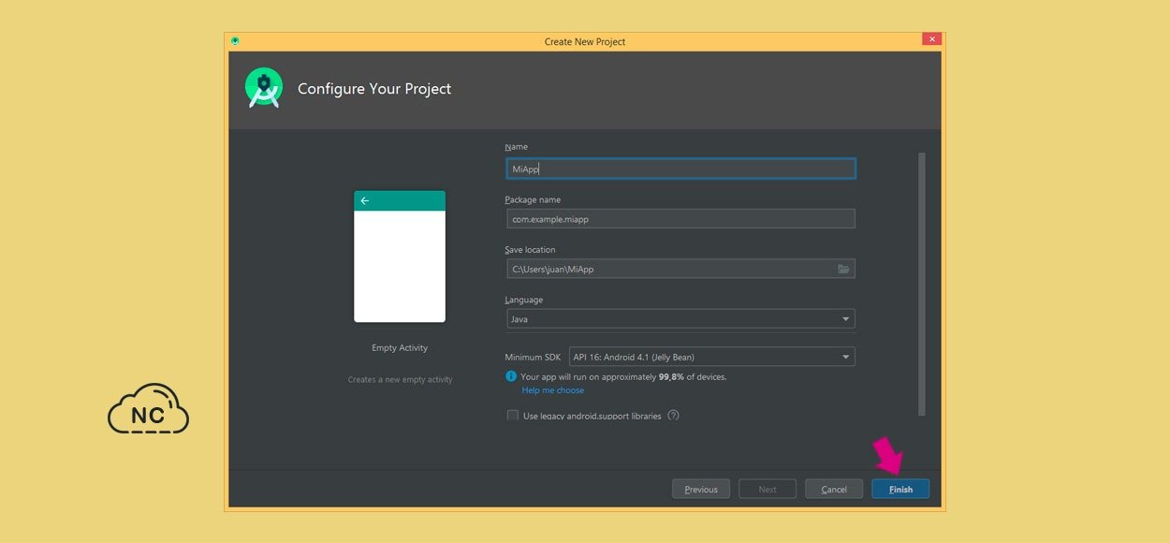The width and height of the screenshot is (1170, 543).
Task: Open the Help me choose link
Action: 552,390
